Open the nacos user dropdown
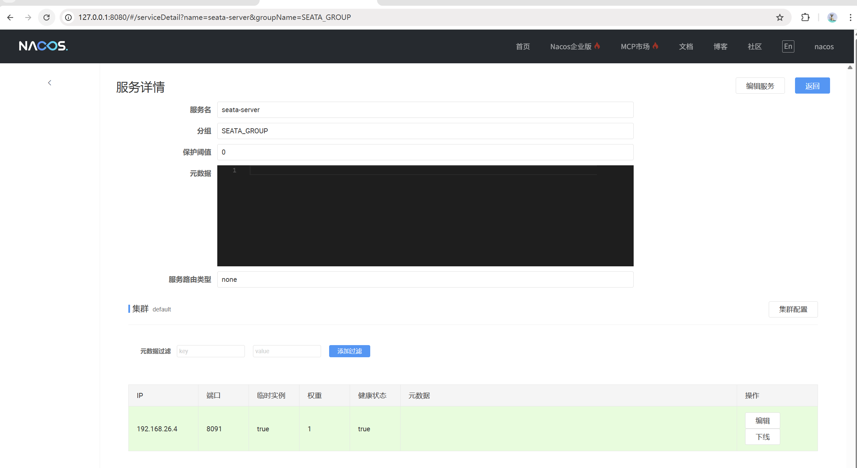The width and height of the screenshot is (857, 468). coord(824,47)
